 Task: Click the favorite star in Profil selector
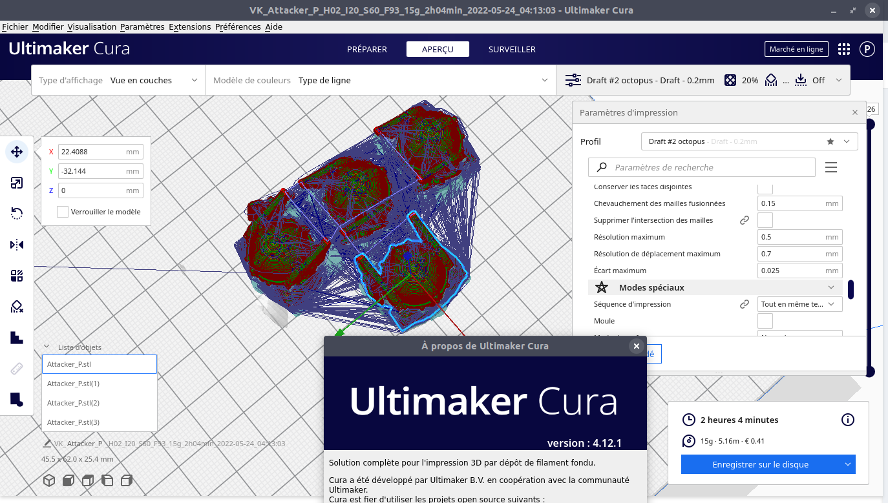(830, 141)
